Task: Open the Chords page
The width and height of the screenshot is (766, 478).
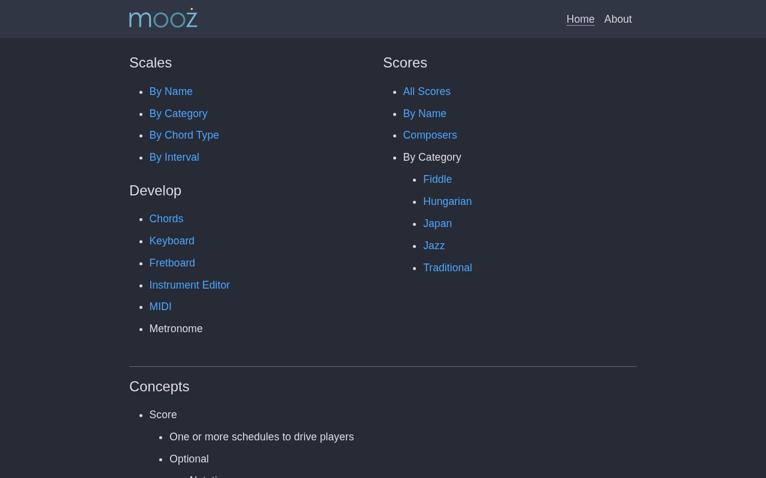Action: [166, 219]
